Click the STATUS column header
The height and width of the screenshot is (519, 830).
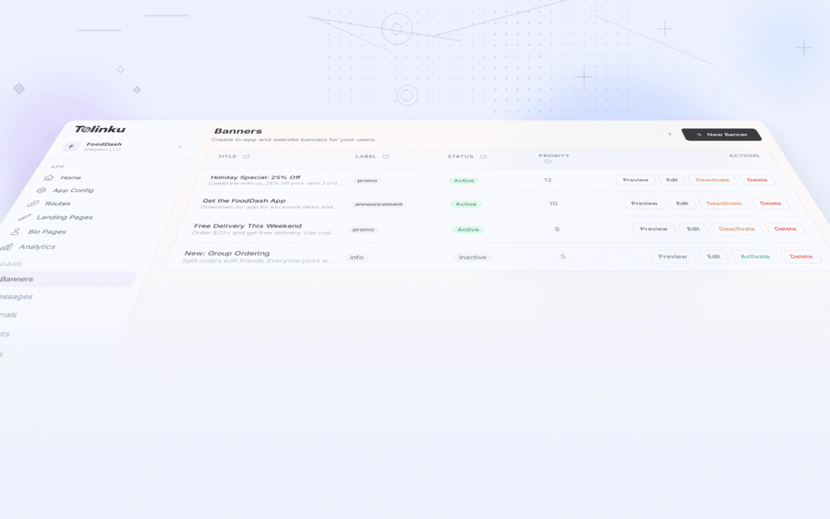click(x=460, y=157)
